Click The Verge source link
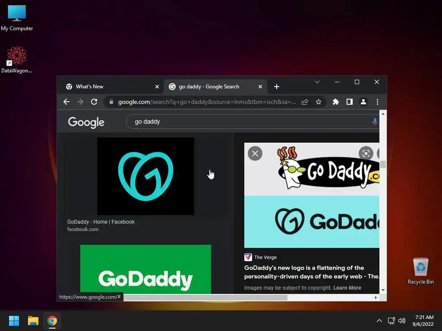442x331 pixels. pos(260,257)
